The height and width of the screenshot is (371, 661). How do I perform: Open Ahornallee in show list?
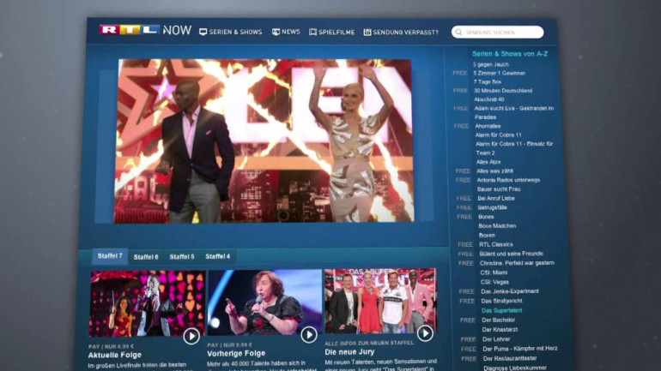488,126
